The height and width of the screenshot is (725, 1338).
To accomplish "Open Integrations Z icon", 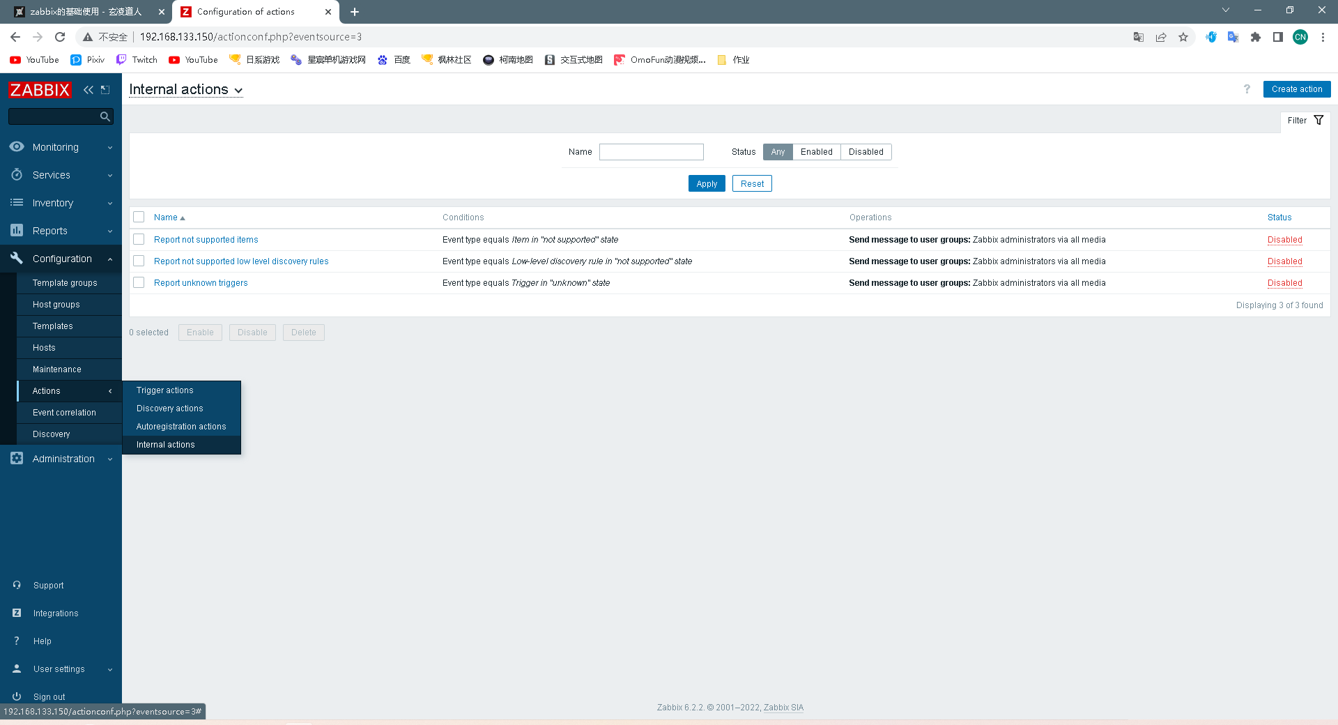I will (17, 613).
